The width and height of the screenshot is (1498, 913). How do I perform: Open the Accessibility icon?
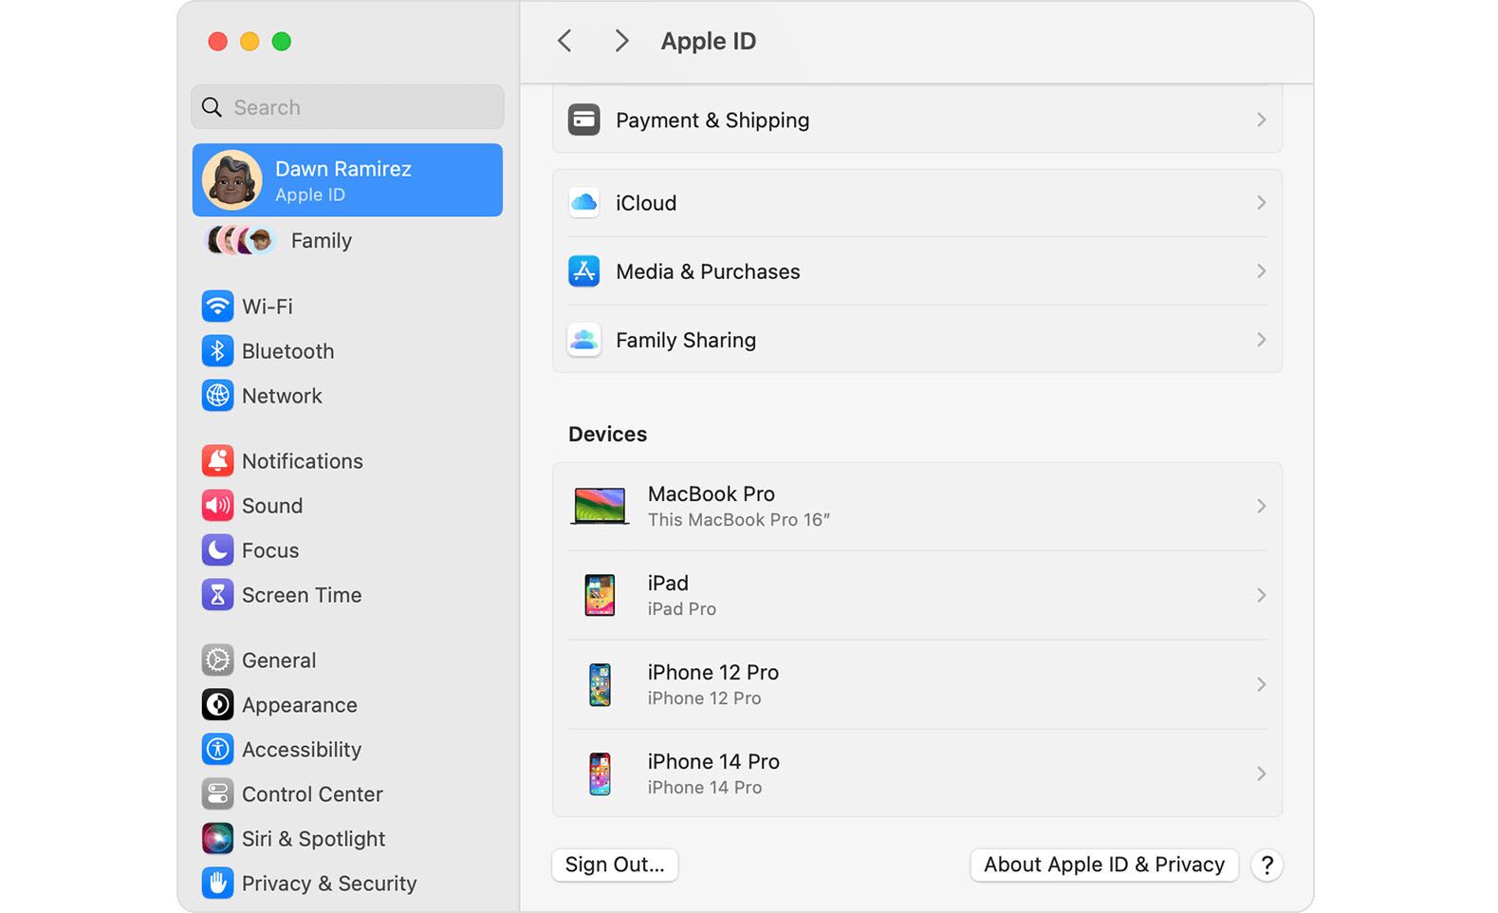[x=217, y=750]
